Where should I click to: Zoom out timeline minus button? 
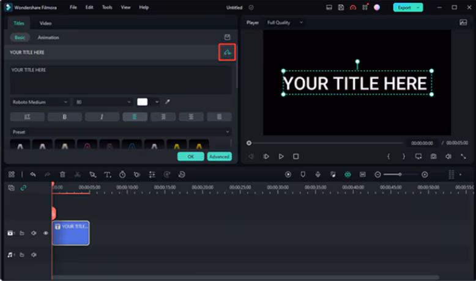point(377,174)
